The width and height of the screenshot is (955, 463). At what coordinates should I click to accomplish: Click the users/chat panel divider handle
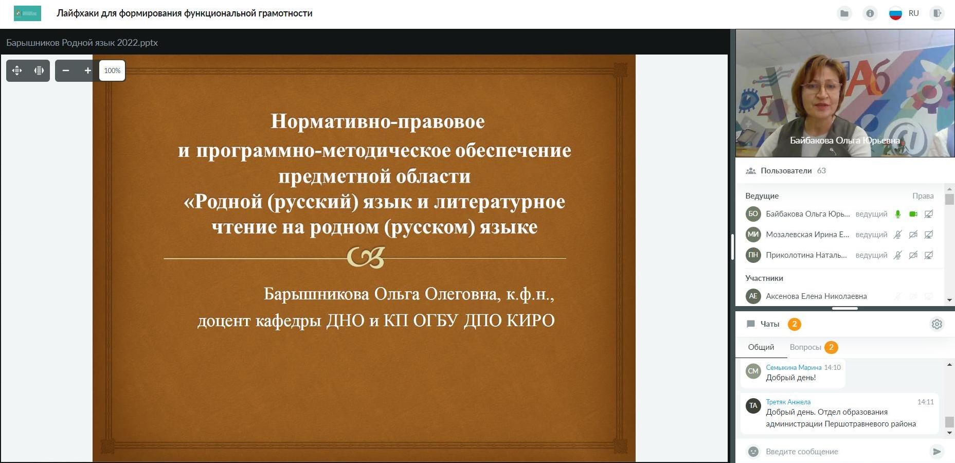[x=844, y=308]
